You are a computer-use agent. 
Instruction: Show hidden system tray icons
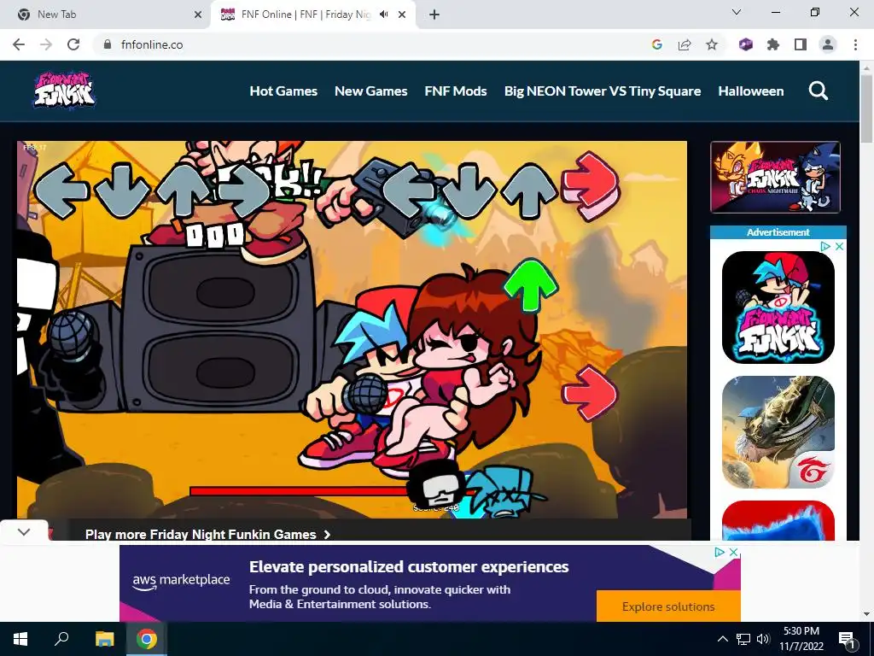(x=722, y=639)
